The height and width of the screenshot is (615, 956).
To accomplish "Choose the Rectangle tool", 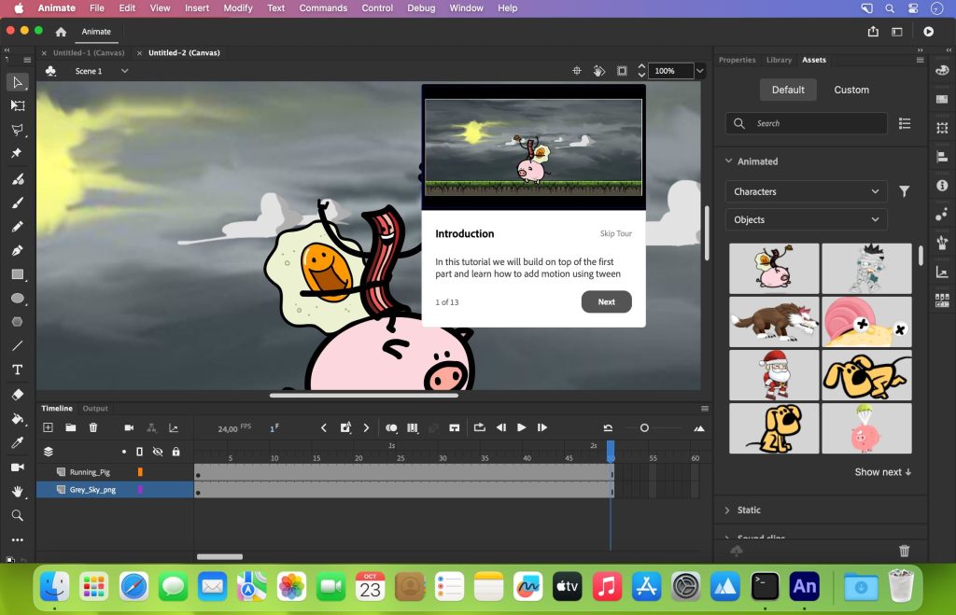I will click(17, 274).
